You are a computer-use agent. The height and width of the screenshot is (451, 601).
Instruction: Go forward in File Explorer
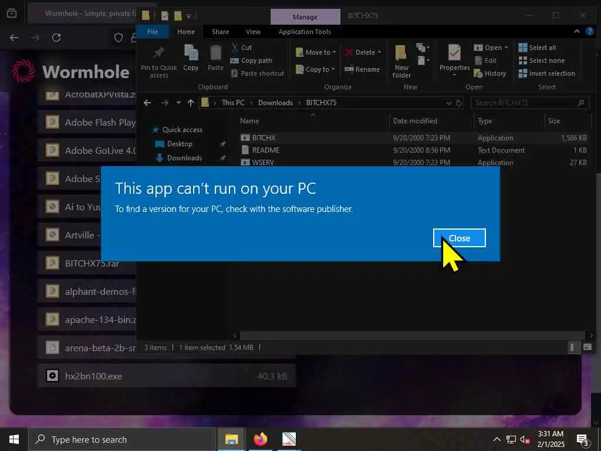165,103
